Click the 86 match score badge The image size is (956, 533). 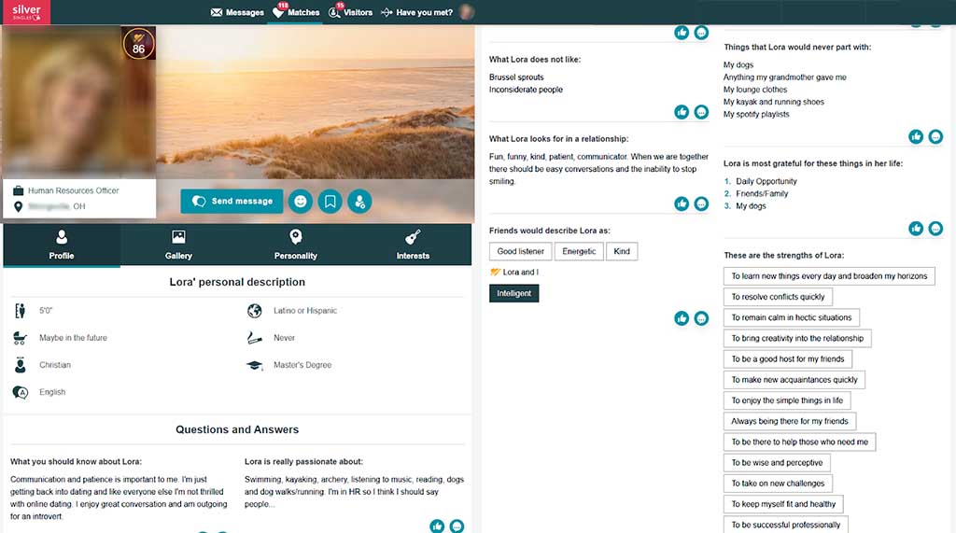pyautogui.click(x=139, y=44)
